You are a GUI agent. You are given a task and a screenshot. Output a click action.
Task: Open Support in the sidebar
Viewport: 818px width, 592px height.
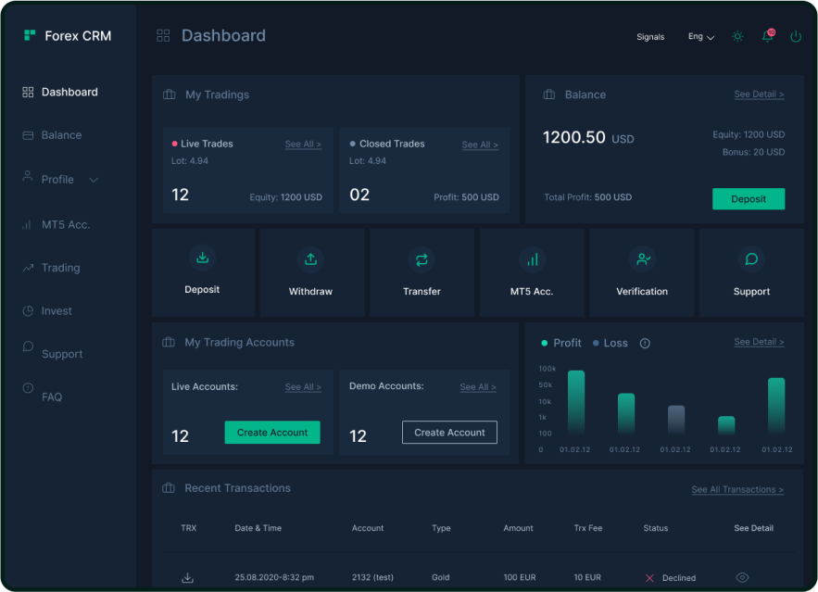[x=61, y=354]
